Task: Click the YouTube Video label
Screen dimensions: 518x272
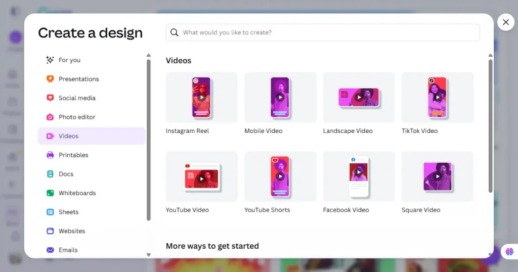Action: point(187,210)
